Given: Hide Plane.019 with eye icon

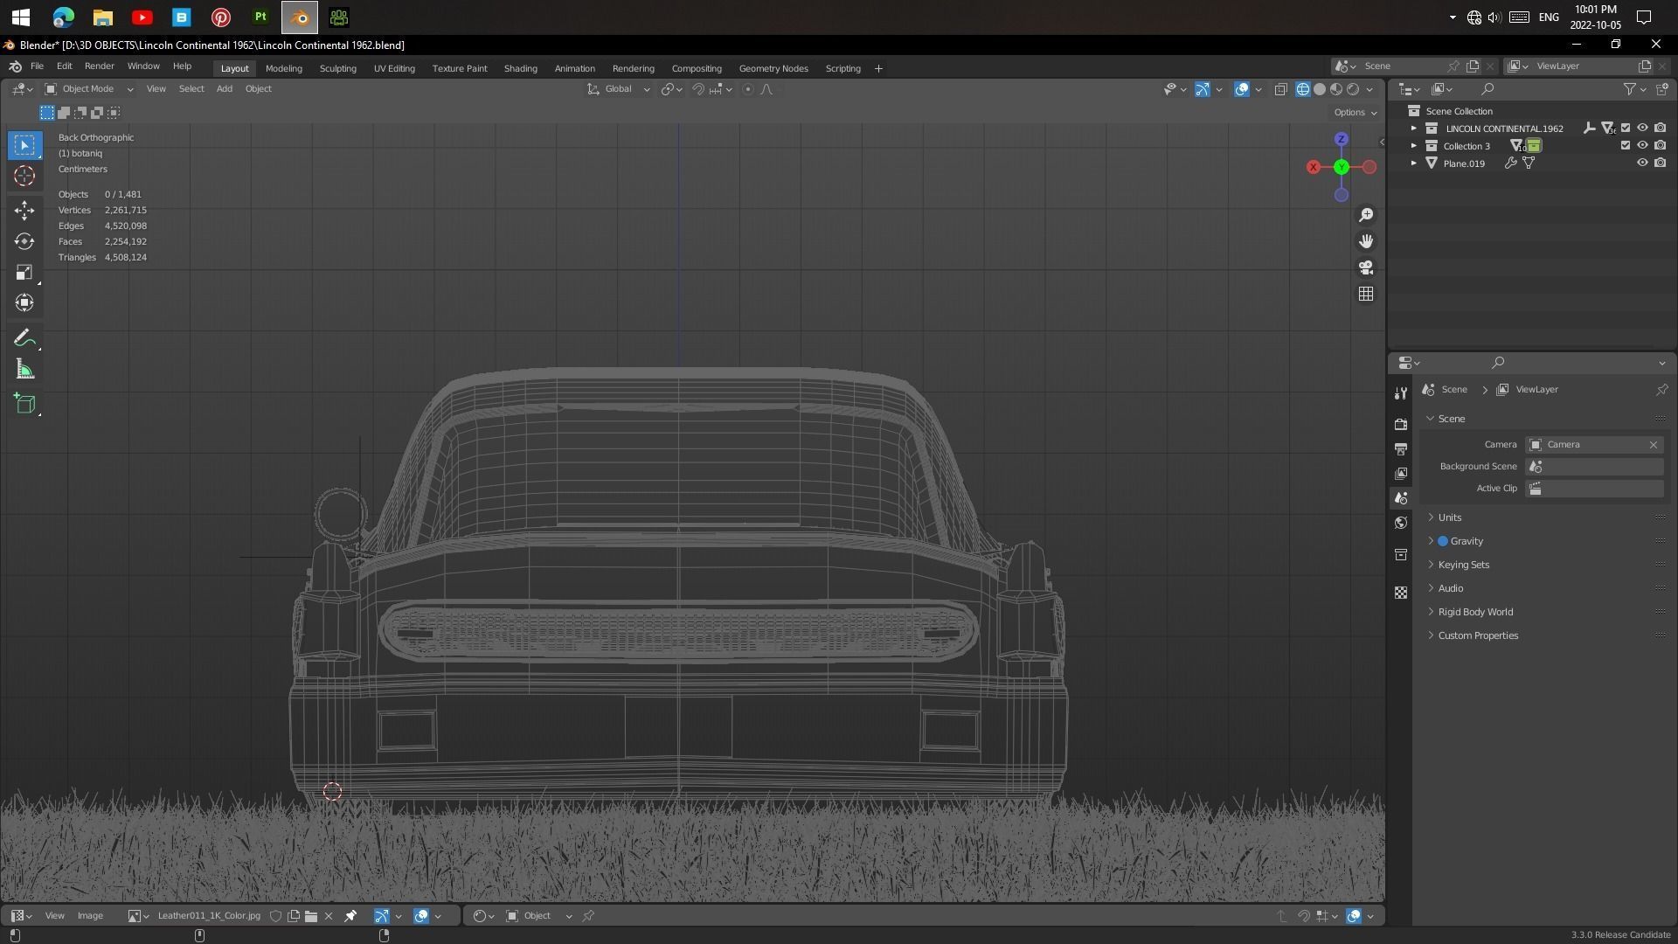Looking at the screenshot, I should 1642,163.
